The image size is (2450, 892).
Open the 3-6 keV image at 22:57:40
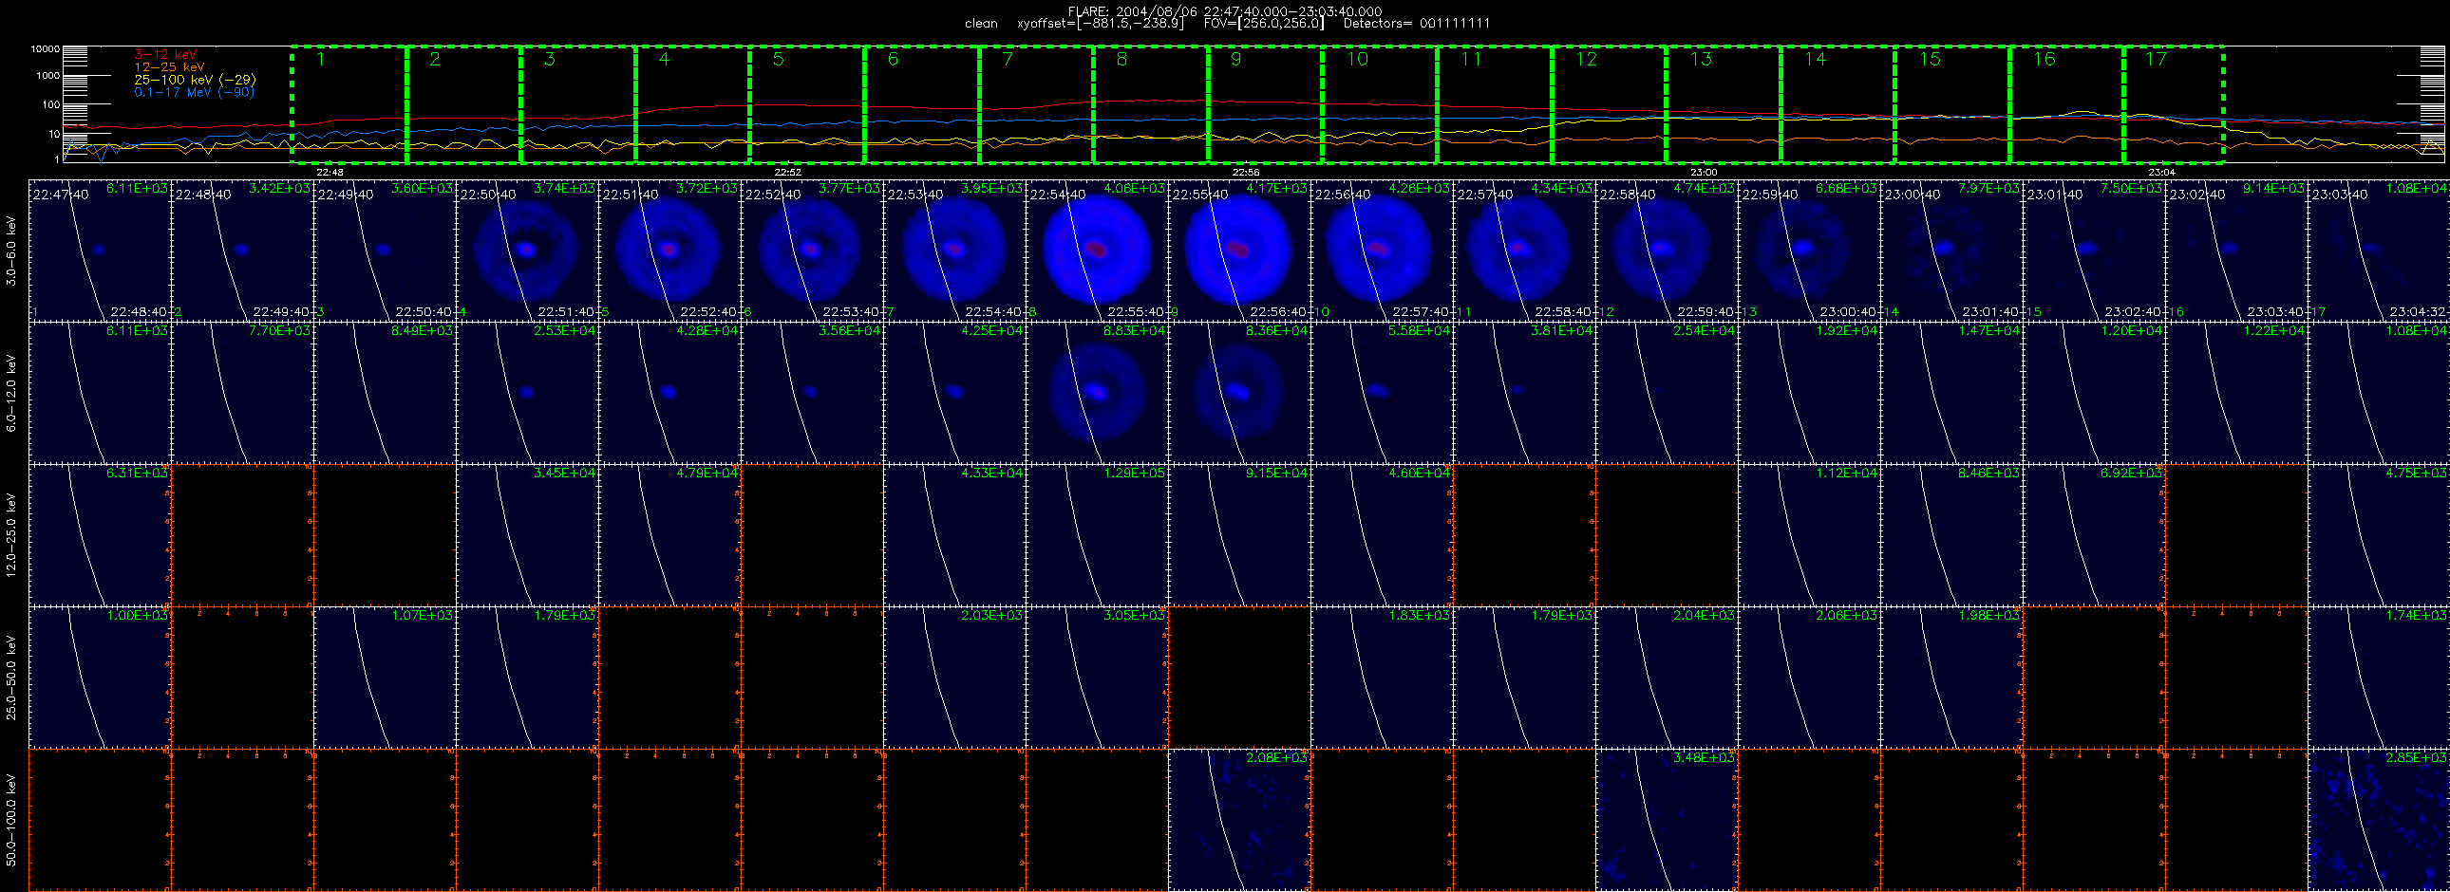pos(1523,250)
